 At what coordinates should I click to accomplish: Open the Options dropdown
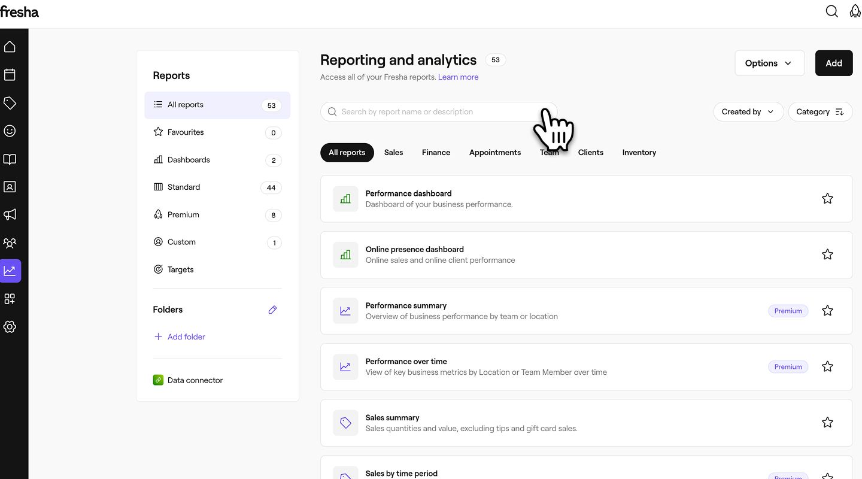click(769, 63)
